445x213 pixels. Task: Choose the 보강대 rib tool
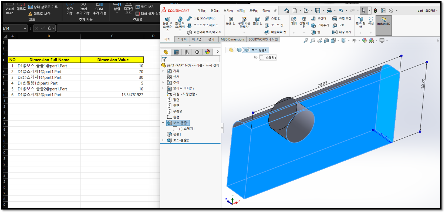(x=319, y=18)
